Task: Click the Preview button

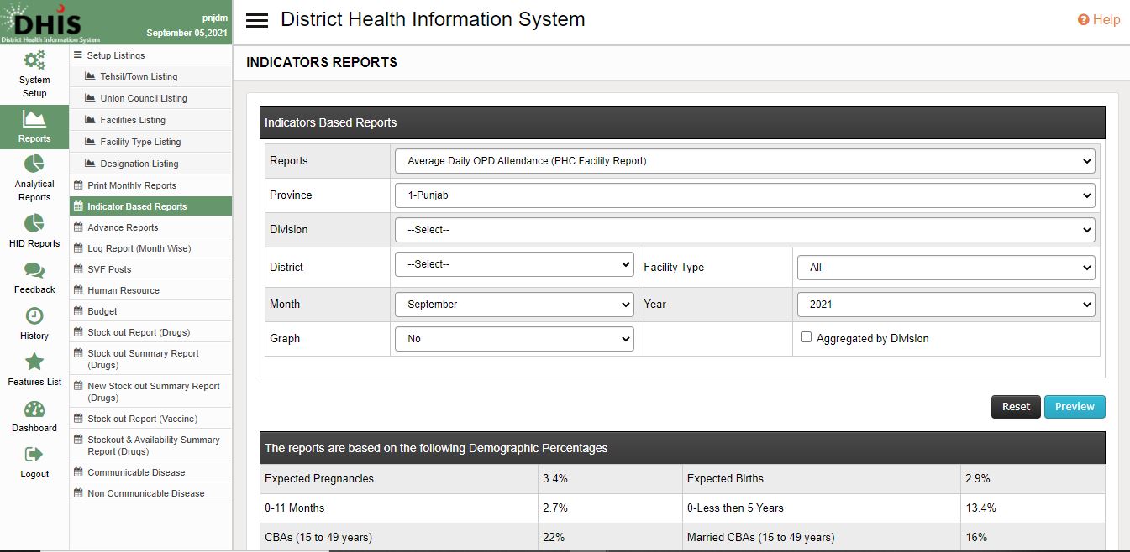Action: coord(1075,407)
